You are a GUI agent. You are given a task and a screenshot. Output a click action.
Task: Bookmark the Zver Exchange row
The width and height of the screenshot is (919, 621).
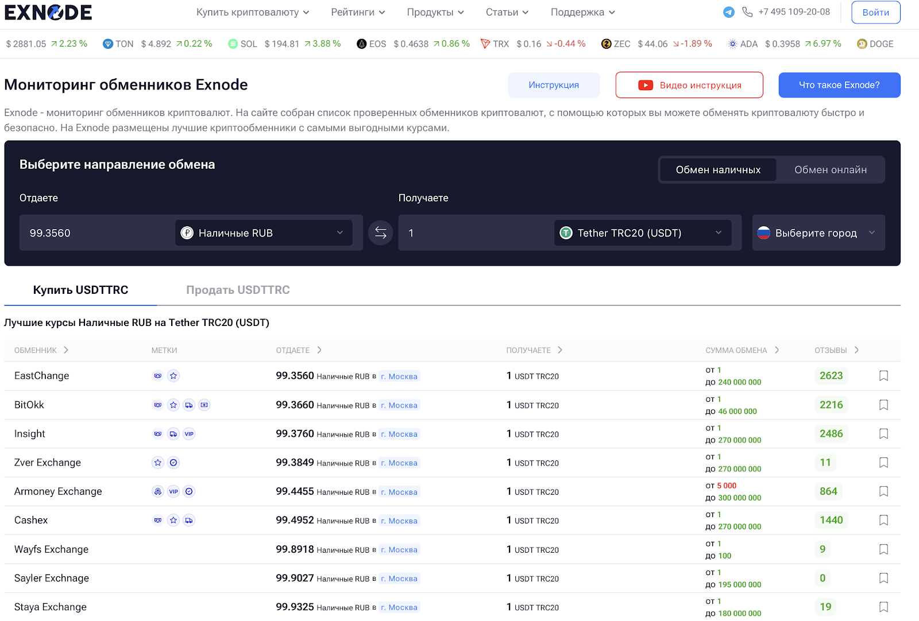tap(883, 463)
